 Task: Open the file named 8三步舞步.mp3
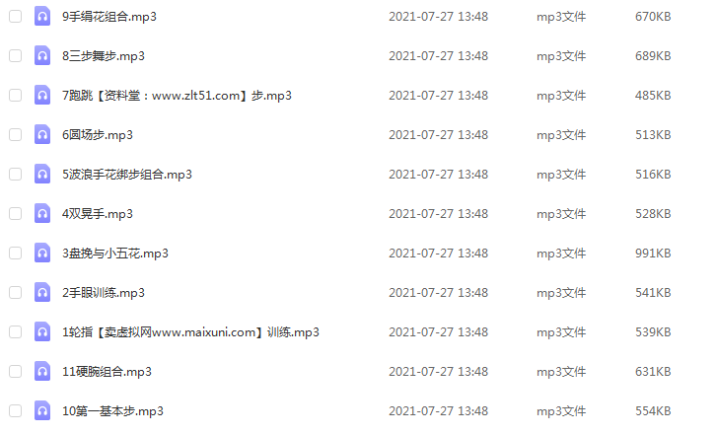click(104, 56)
